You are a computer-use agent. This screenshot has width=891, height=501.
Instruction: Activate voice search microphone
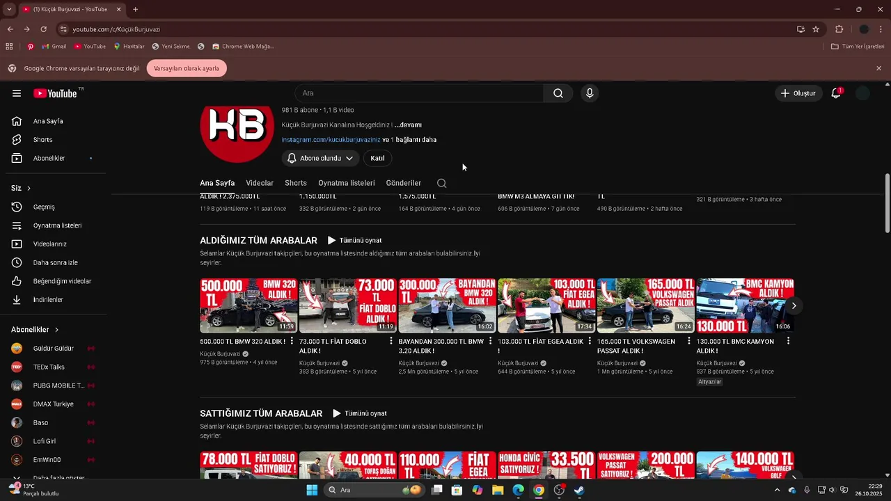(x=590, y=93)
